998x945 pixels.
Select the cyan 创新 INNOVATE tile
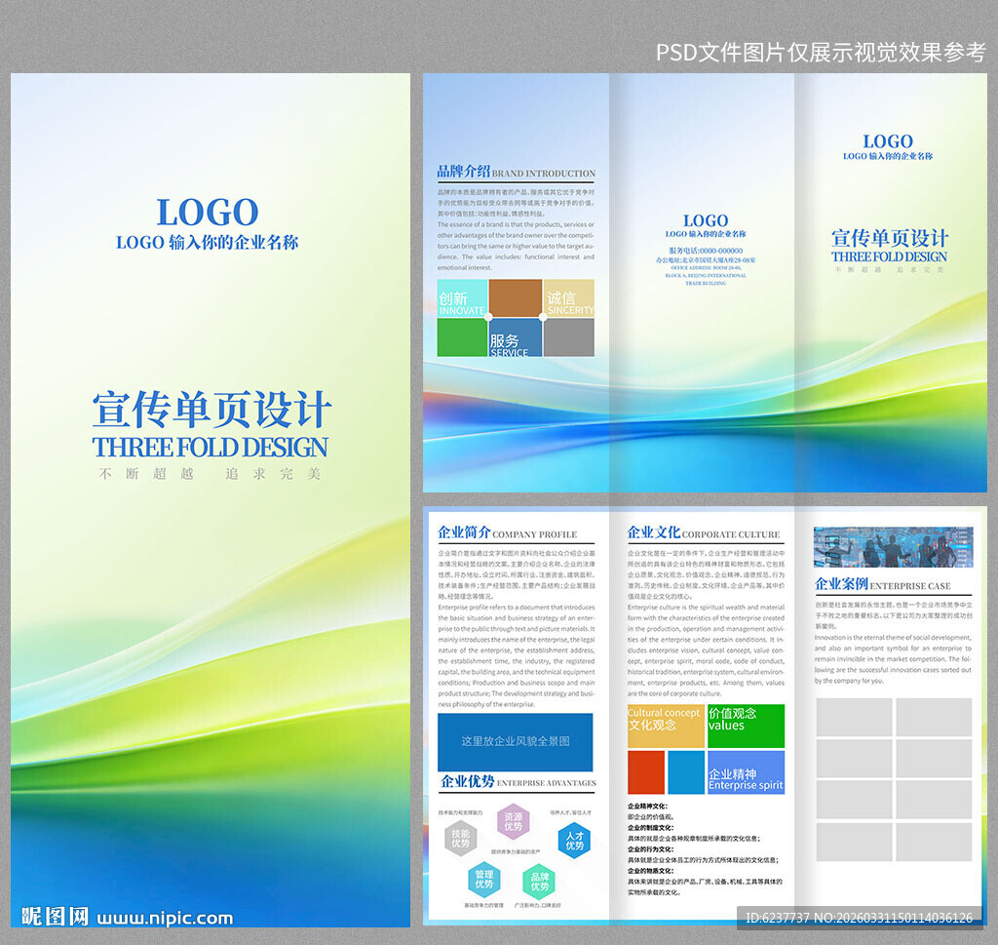coord(462,298)
